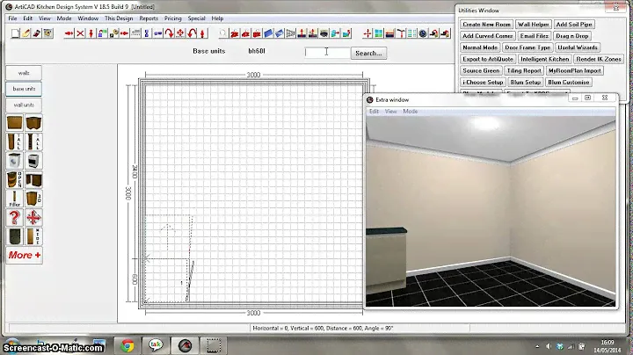The height and width of the screenshot is (355, 633).
Task: Click the red four-way arrows icon
Action: tap(33, 217)
